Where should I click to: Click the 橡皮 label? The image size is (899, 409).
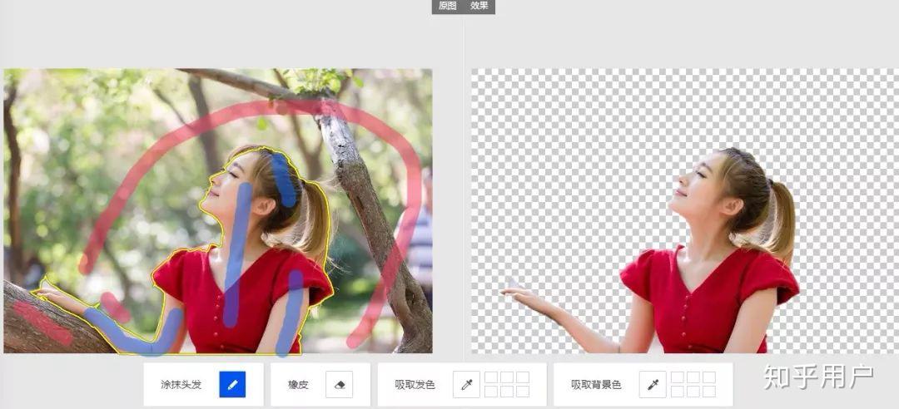click(x=298, y=385)
